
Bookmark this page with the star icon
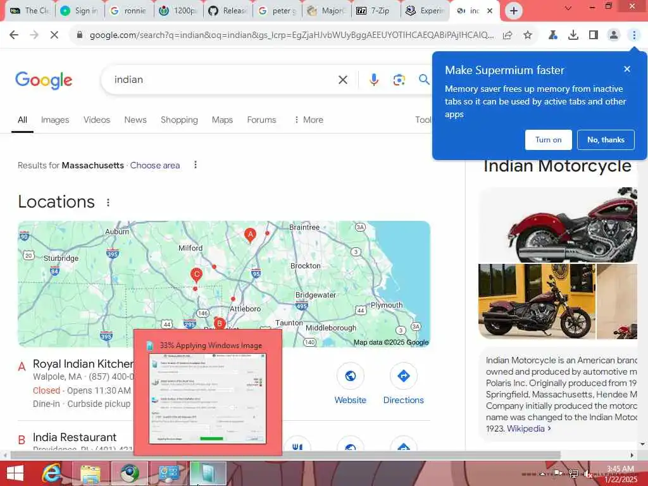click(x=528, y=35)
